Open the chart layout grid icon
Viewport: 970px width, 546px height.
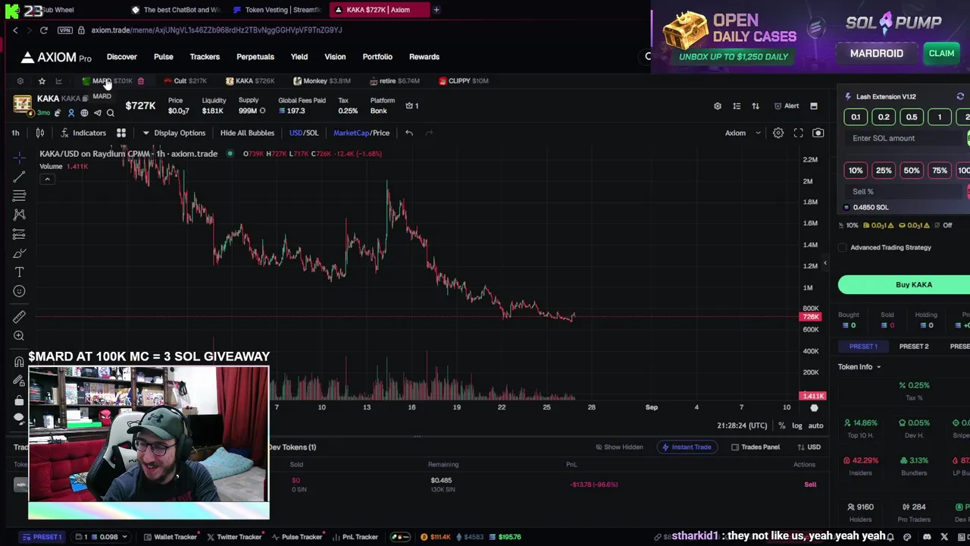(121, 133)
